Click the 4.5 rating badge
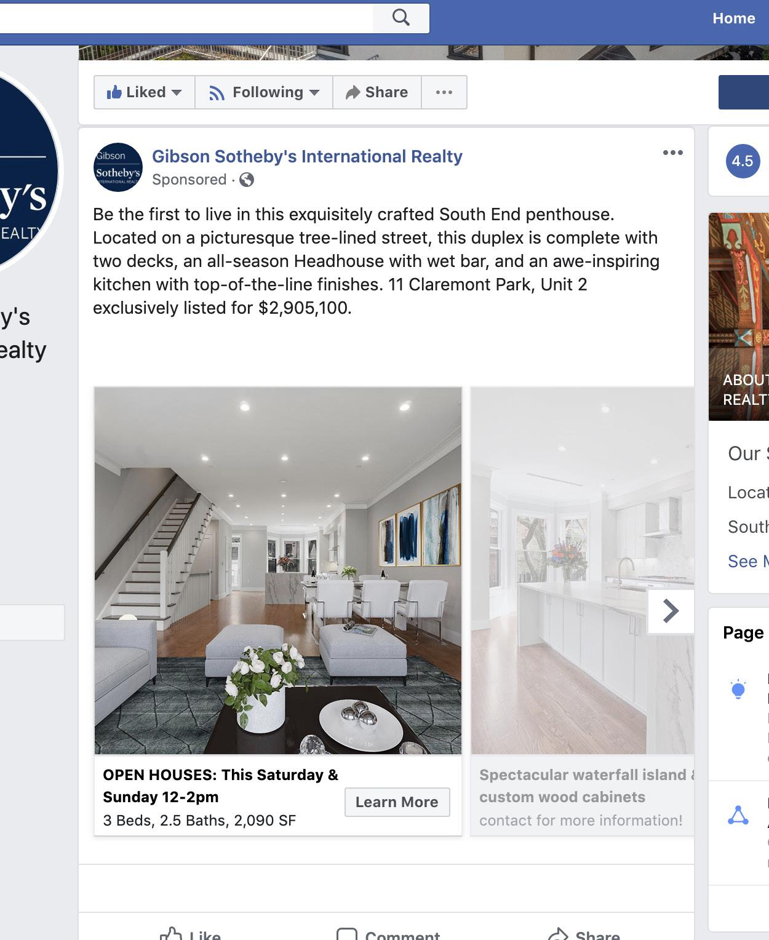Viewport: 769px width, 940px height. pyautogui.click(x=743, y=161)
